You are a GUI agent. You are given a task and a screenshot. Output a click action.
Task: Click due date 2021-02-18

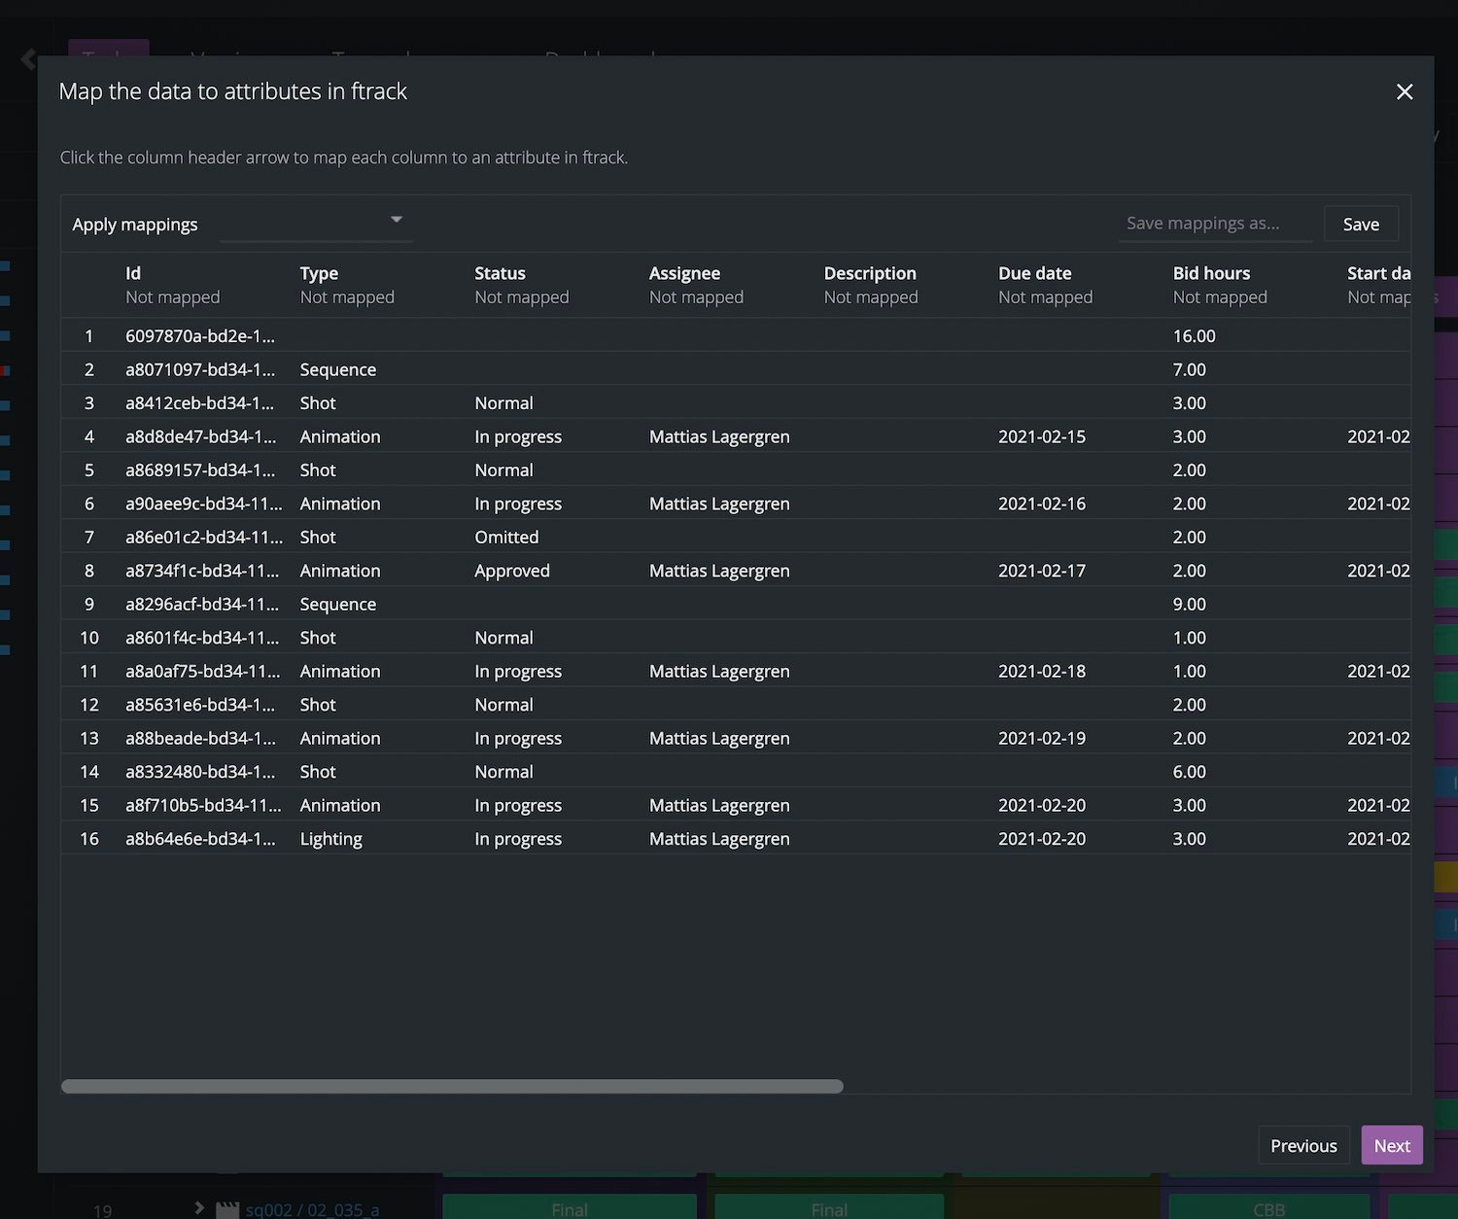[x=1042, y=671]
